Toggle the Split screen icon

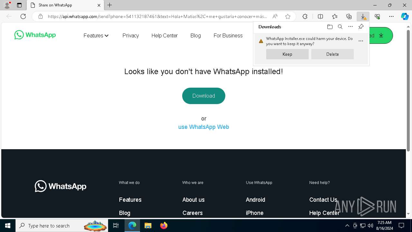pos(320,16)
